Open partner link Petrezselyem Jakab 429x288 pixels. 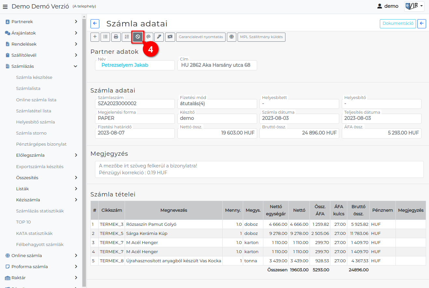click(x=125, y=65)
